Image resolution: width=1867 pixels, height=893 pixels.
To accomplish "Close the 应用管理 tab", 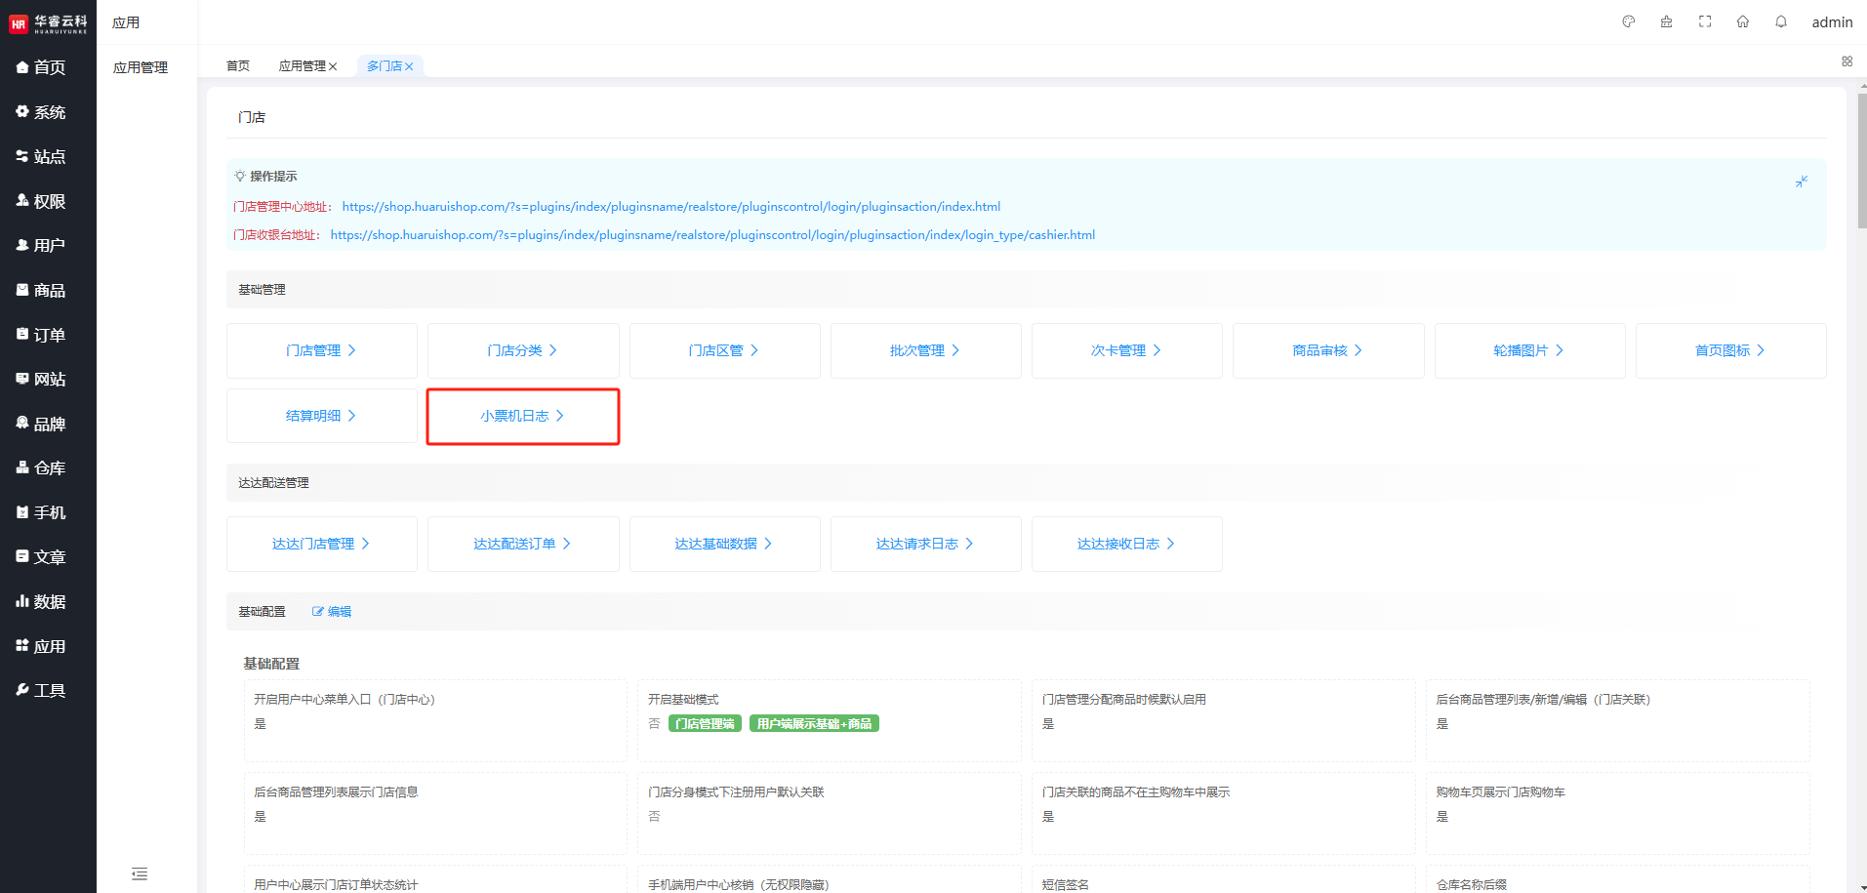I will coord(333,66).
